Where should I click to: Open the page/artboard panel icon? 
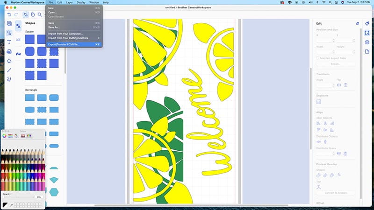367,51
